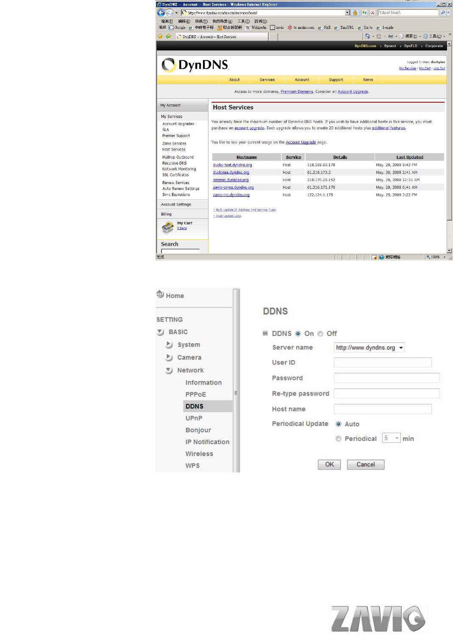Image resolution: width=453 pixels, height=640 pixels.
Task: Expand the System section in sidebar
Action: (169, 345)
